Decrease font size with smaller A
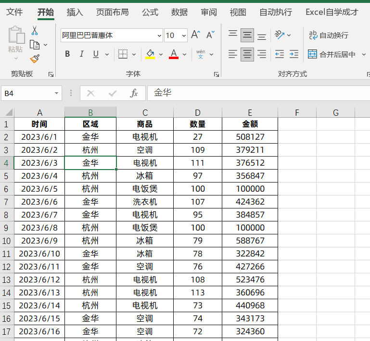Viewport: 370px width, 341px height. (210, 35)
